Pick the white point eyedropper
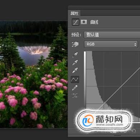 pos(75,70)
